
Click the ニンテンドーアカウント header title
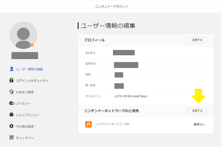[x=112, y=6]
